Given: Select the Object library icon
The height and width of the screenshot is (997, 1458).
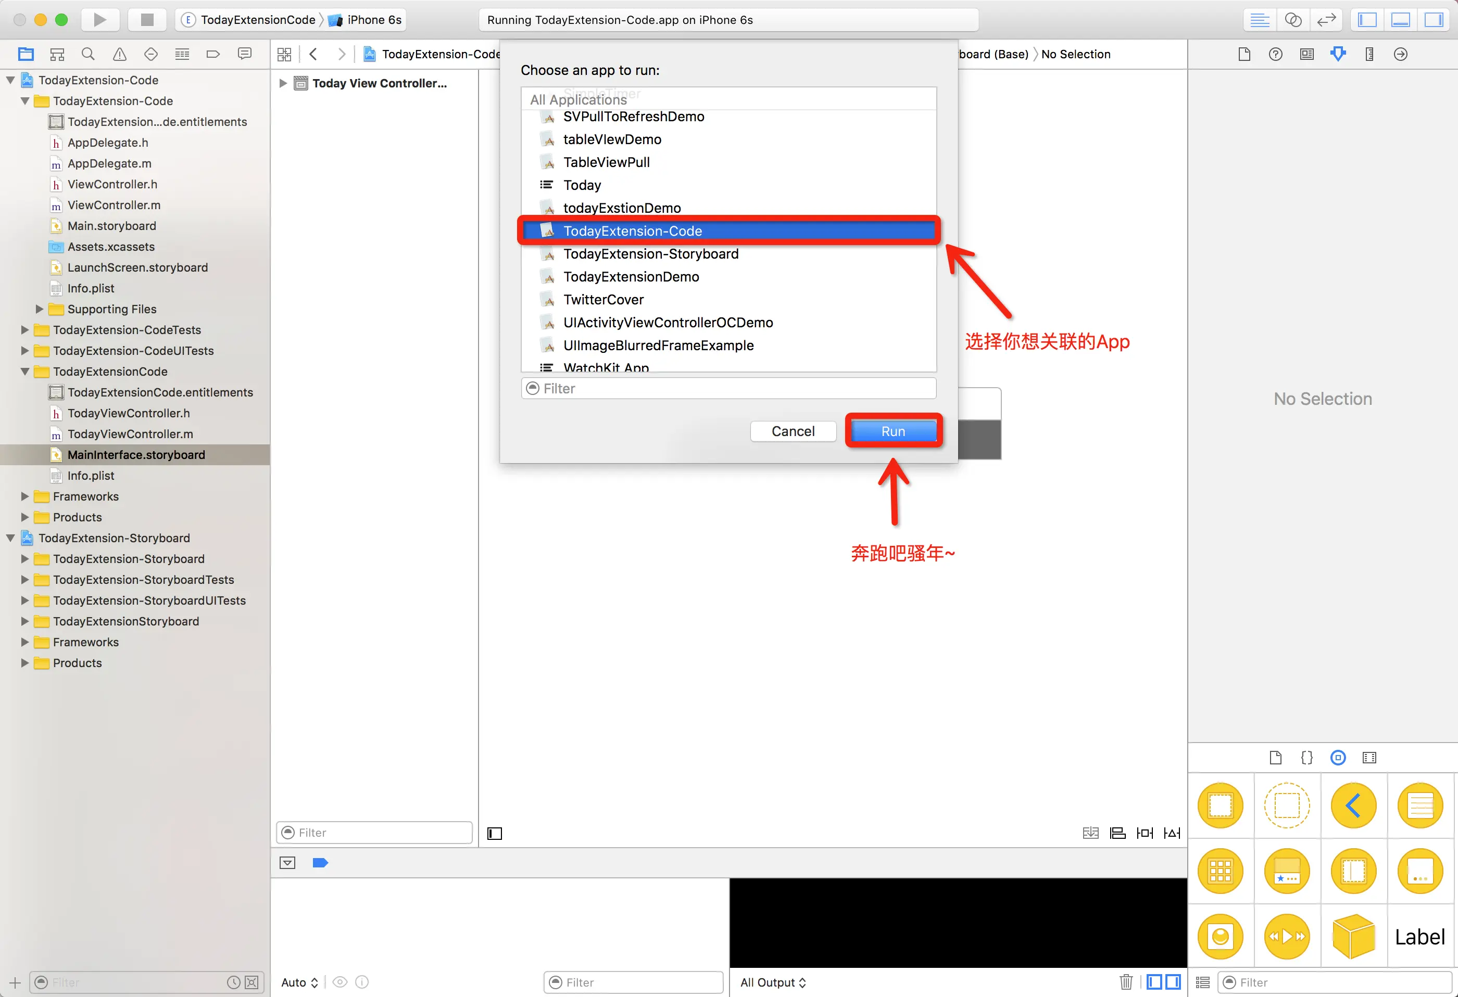Looking at the screenshot, I should 1338,758.
